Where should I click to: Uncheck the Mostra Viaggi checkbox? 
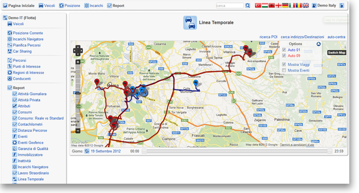(284, 65)
